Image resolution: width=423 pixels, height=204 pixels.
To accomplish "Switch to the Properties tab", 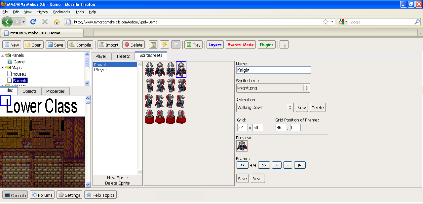I will click(56, 91).
